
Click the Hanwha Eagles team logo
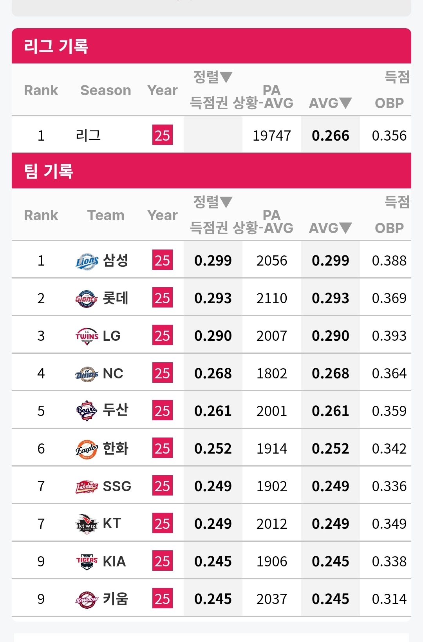pyautogui.click(x=87, y=449)
